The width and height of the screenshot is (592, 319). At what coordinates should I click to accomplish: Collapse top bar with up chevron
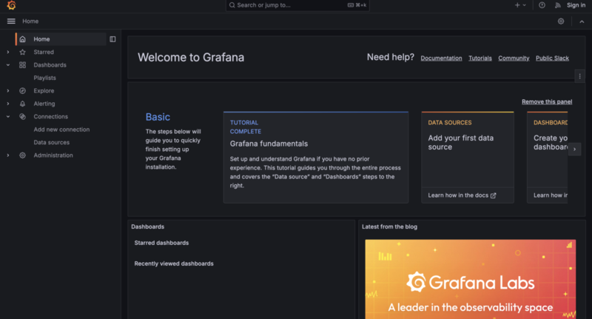(x=582, y=21)
